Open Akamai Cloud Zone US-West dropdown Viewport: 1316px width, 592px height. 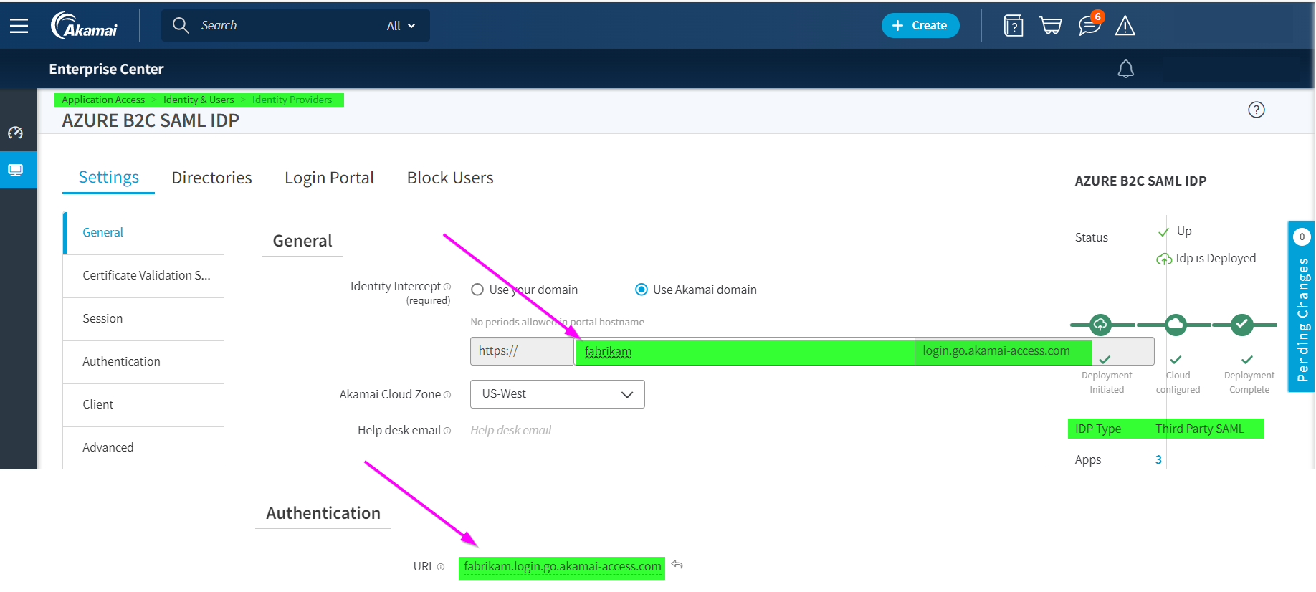tap(558, 394)
